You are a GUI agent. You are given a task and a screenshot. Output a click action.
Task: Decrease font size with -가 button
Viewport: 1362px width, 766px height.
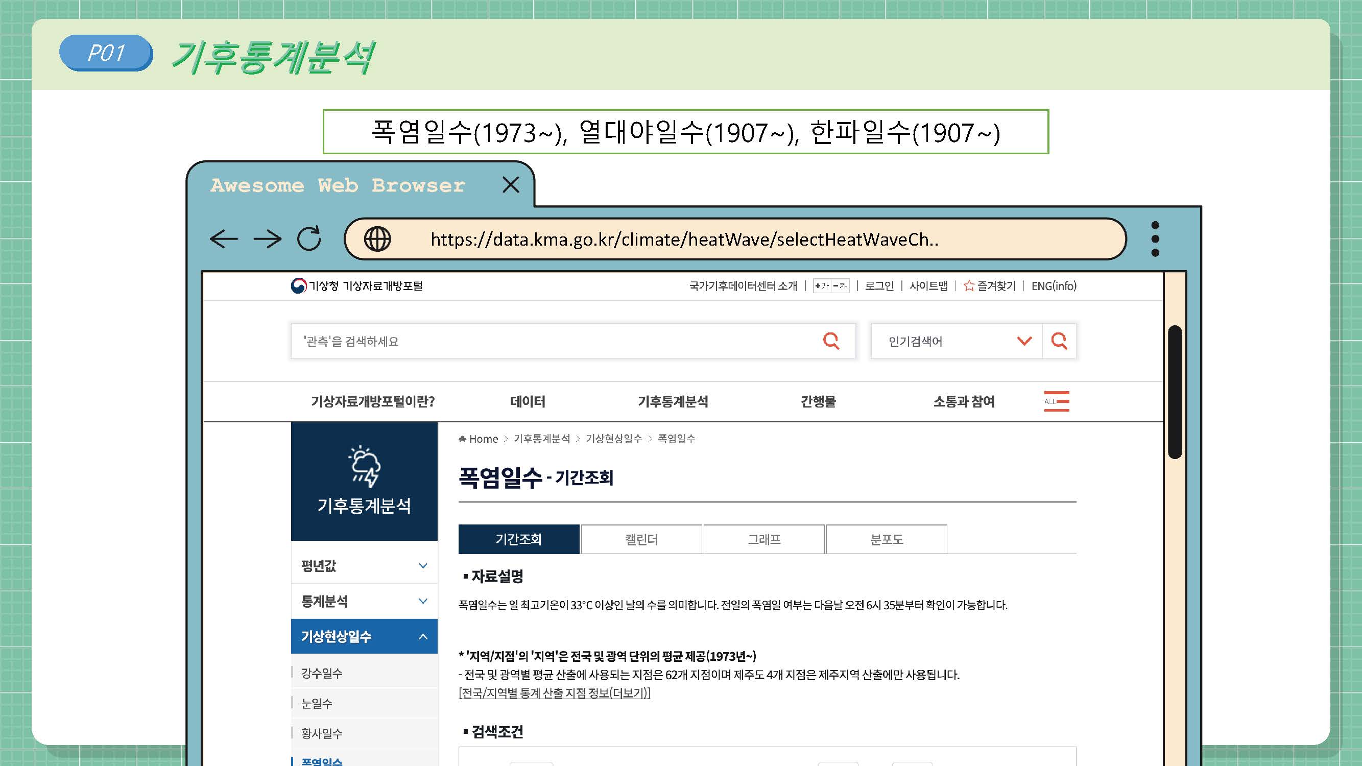pyautogui.click(x=840, y=286)
